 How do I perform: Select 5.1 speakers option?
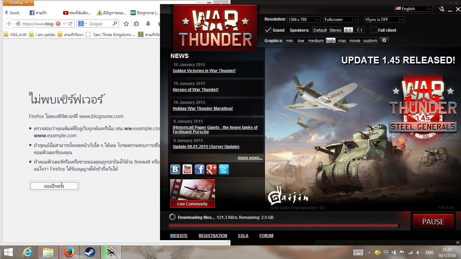click(x=348, y=30)
